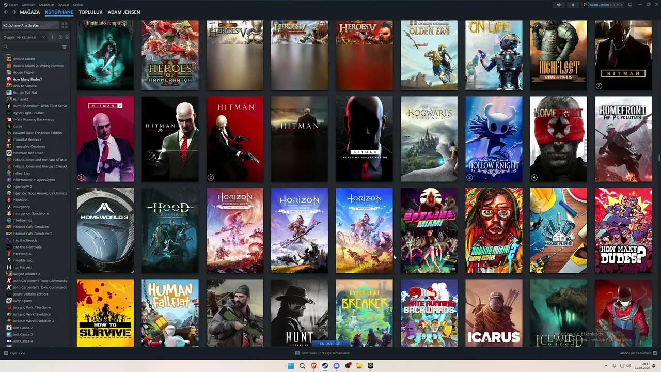The image size is (661, 372).
Task: Open the Yardım menu
Action: click(x=77, y=5)
